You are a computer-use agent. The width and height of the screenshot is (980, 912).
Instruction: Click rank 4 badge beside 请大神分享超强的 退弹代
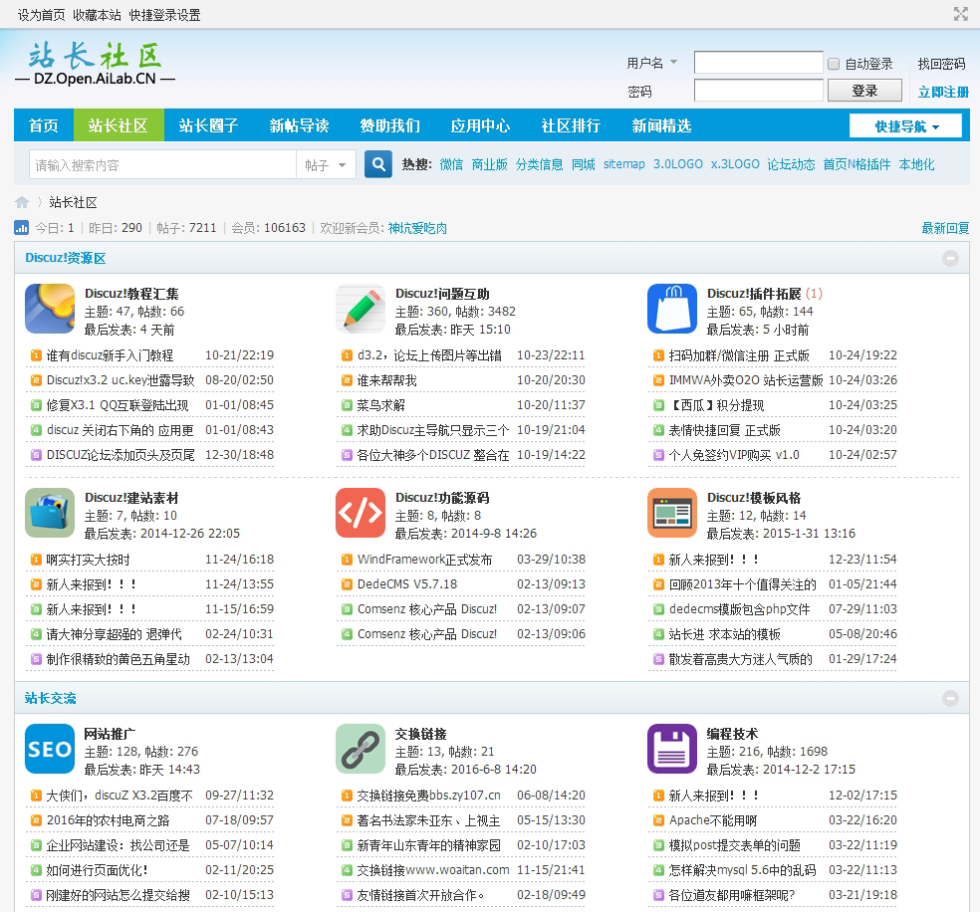click(36, 634)
